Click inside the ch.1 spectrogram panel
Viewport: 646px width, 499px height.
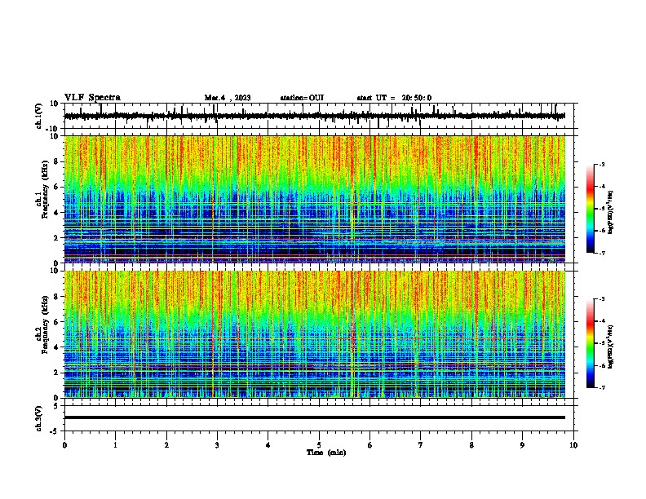tap(314, 199)
